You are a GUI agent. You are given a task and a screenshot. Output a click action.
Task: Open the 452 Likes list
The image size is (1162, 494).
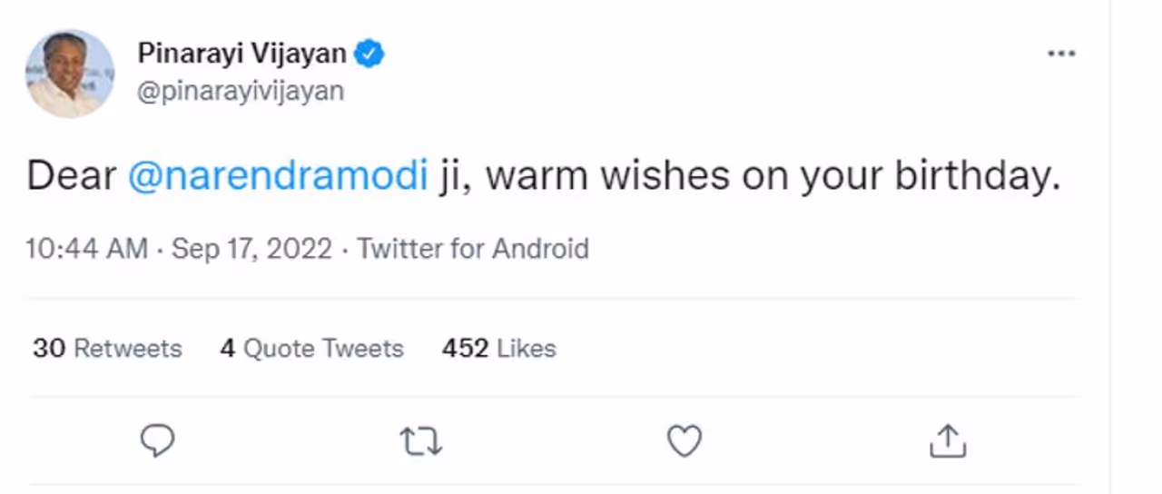tap(498, 349)
